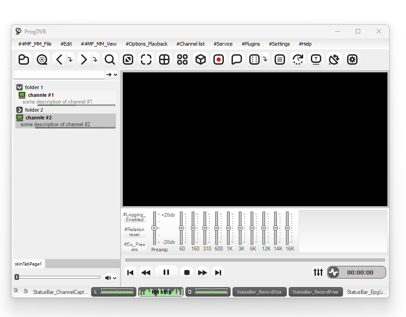Click the magnifier Search icon in toolbar
406x317 pixels.
[x=110, y=60]
